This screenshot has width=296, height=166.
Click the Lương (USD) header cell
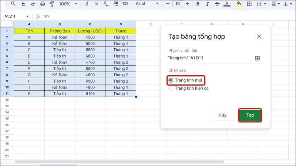point(90,31)
